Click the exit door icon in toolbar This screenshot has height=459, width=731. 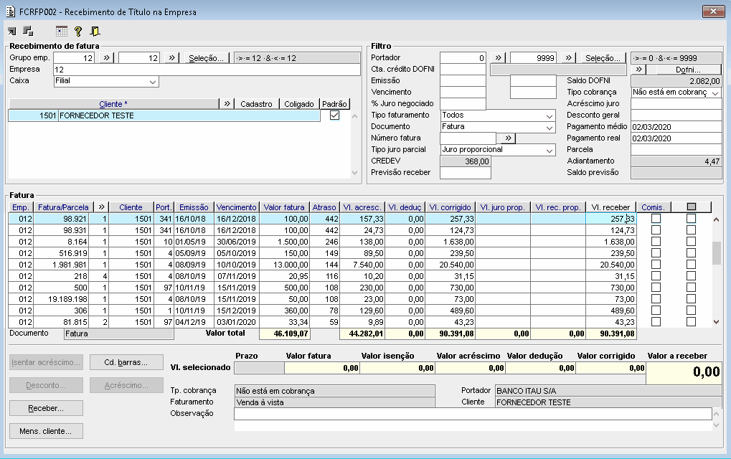tap(95, 31)
